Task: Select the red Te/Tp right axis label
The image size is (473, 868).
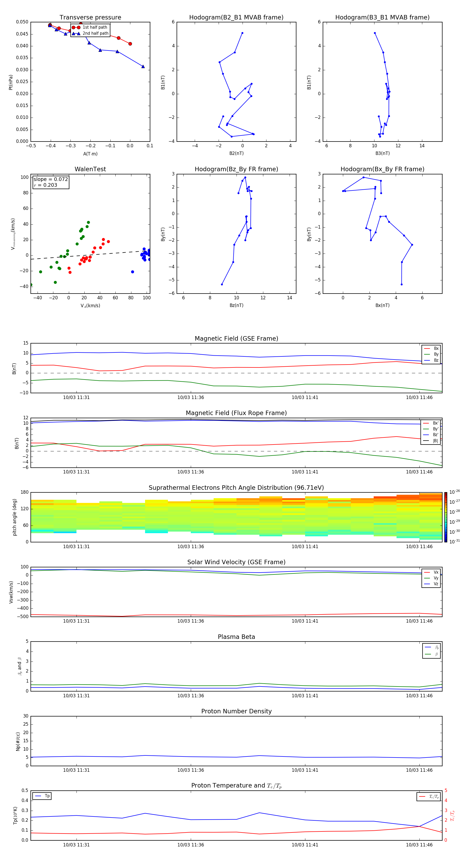Action: 453,815
